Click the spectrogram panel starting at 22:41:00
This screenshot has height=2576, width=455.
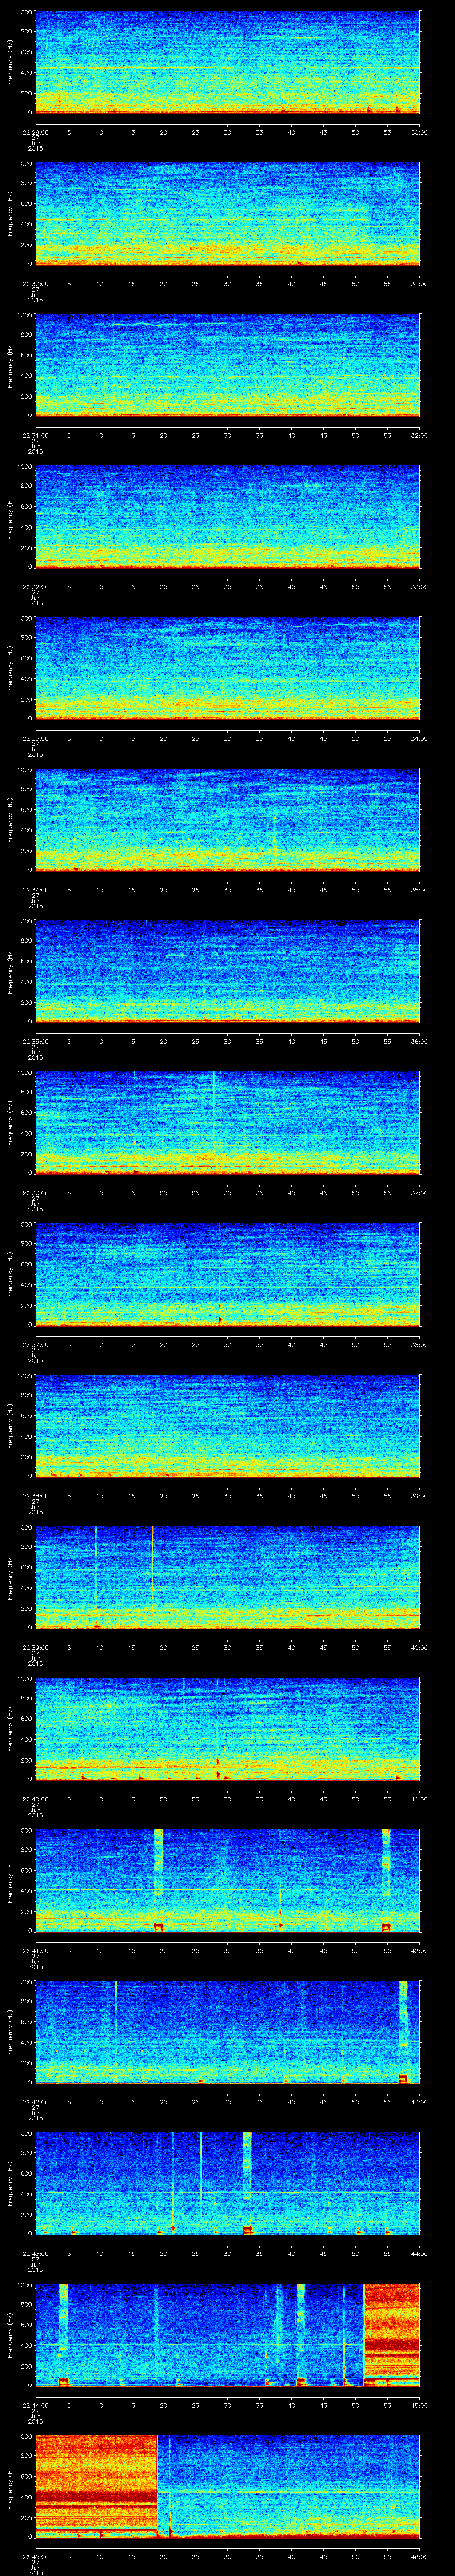[x=228, y=1880]
